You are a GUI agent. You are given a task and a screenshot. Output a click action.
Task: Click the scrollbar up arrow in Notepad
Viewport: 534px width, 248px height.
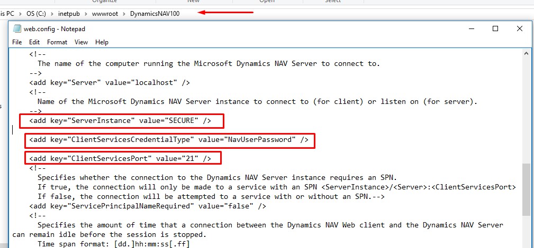(x=527, y=53)
